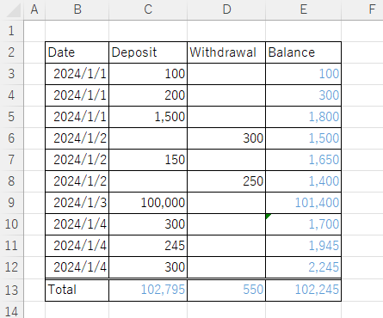Select row 14 header

pos(11,310)
